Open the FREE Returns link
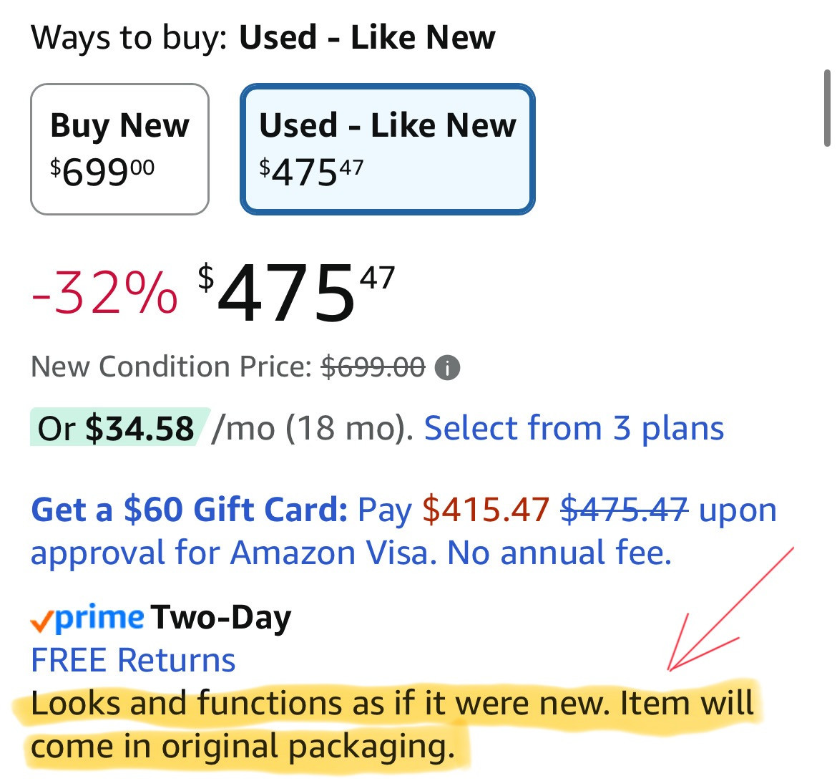837x781 pixels. tap(133, 660)
